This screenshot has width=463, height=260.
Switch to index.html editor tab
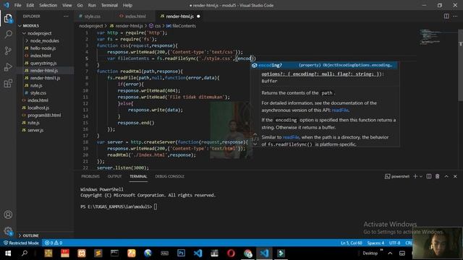click(x=135, y=16)
